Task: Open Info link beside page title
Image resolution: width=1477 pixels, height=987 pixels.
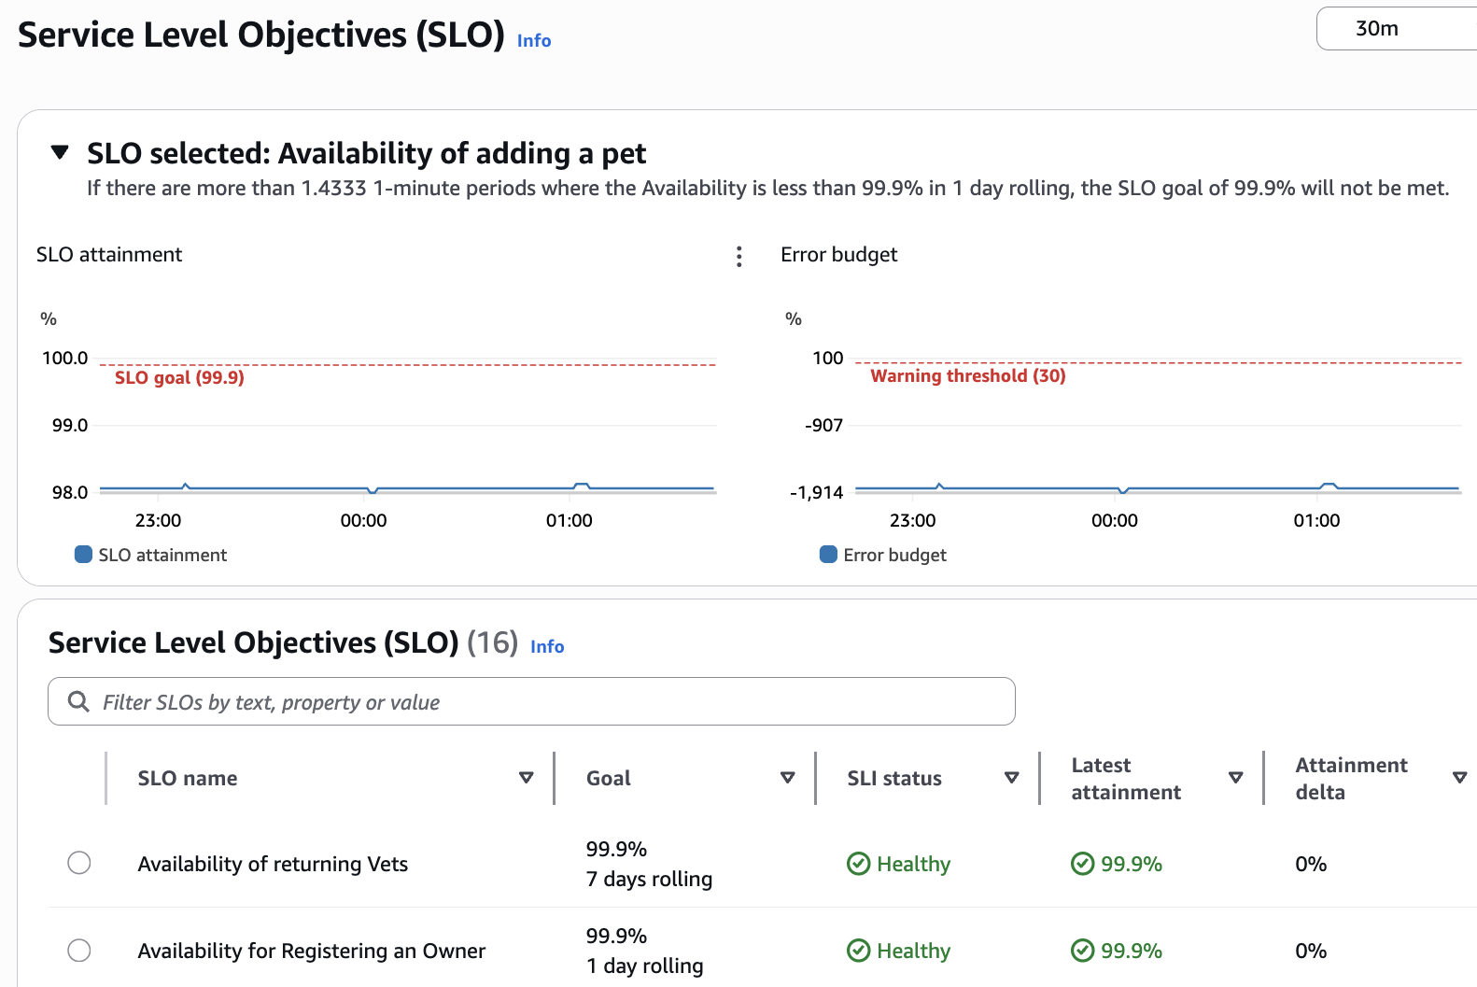Action: coord(534,41)
